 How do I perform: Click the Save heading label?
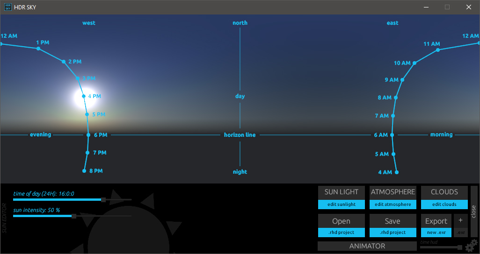tap(393, 221)
